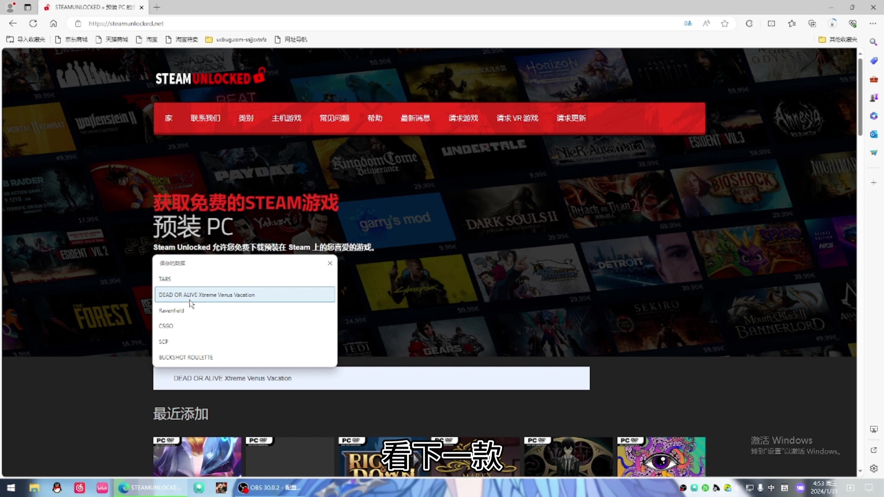Go back using the browser back arrow

tap(13, 23)
